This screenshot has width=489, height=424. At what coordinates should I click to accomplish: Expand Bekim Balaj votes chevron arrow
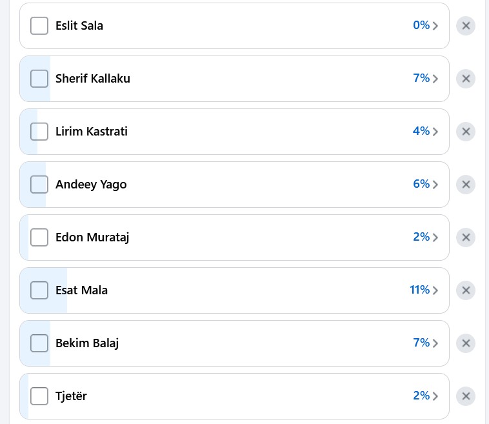pos(435,343)
